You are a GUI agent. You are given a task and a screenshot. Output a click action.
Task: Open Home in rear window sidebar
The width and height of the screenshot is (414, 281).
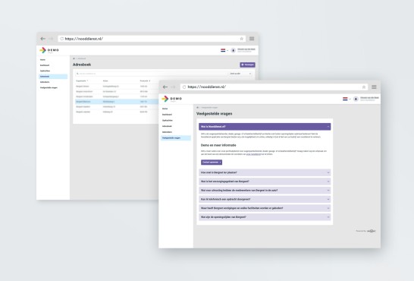(42, 60)
